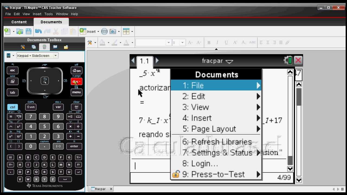Click the next page arrow beside 1.1
This screenshot has width=347, height=195.
point(157,60)
